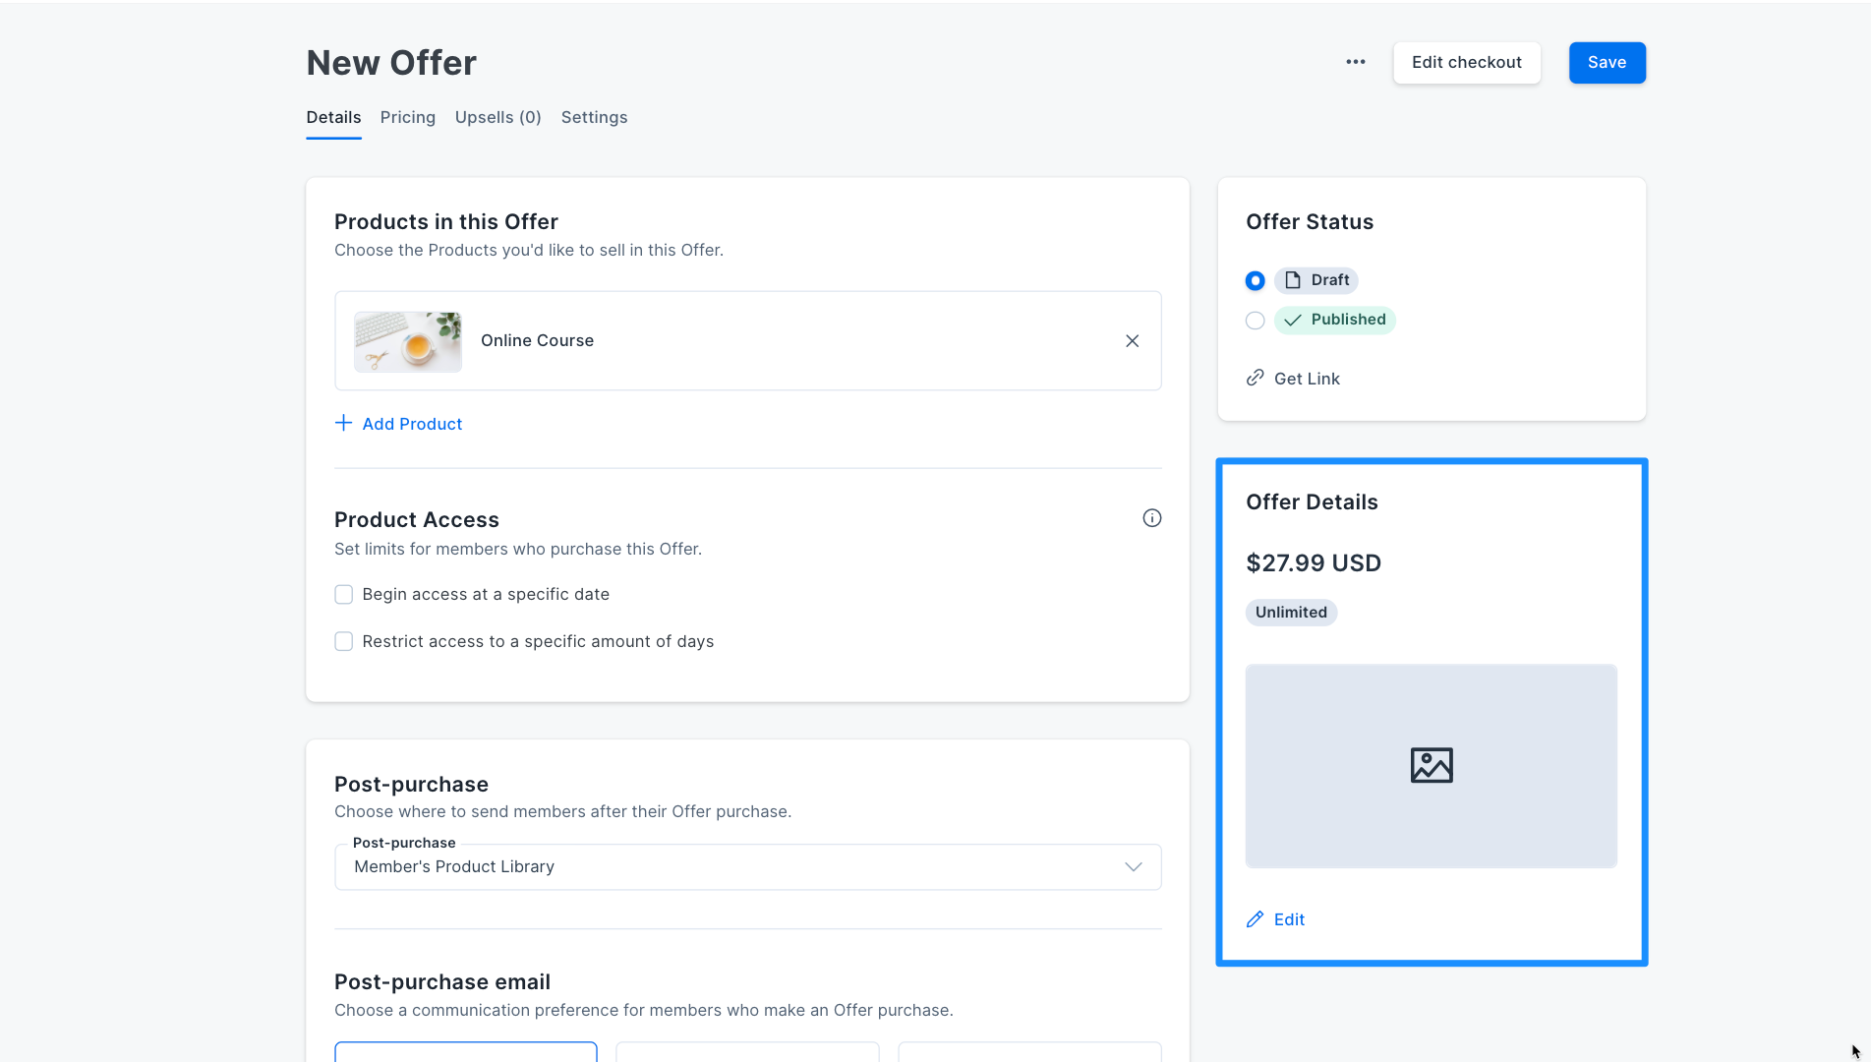Image resolution: width=1871 pixels, height=1062 pixels.
Task: Click the pencil icon beside Edit
Action: pos(1256,919)
